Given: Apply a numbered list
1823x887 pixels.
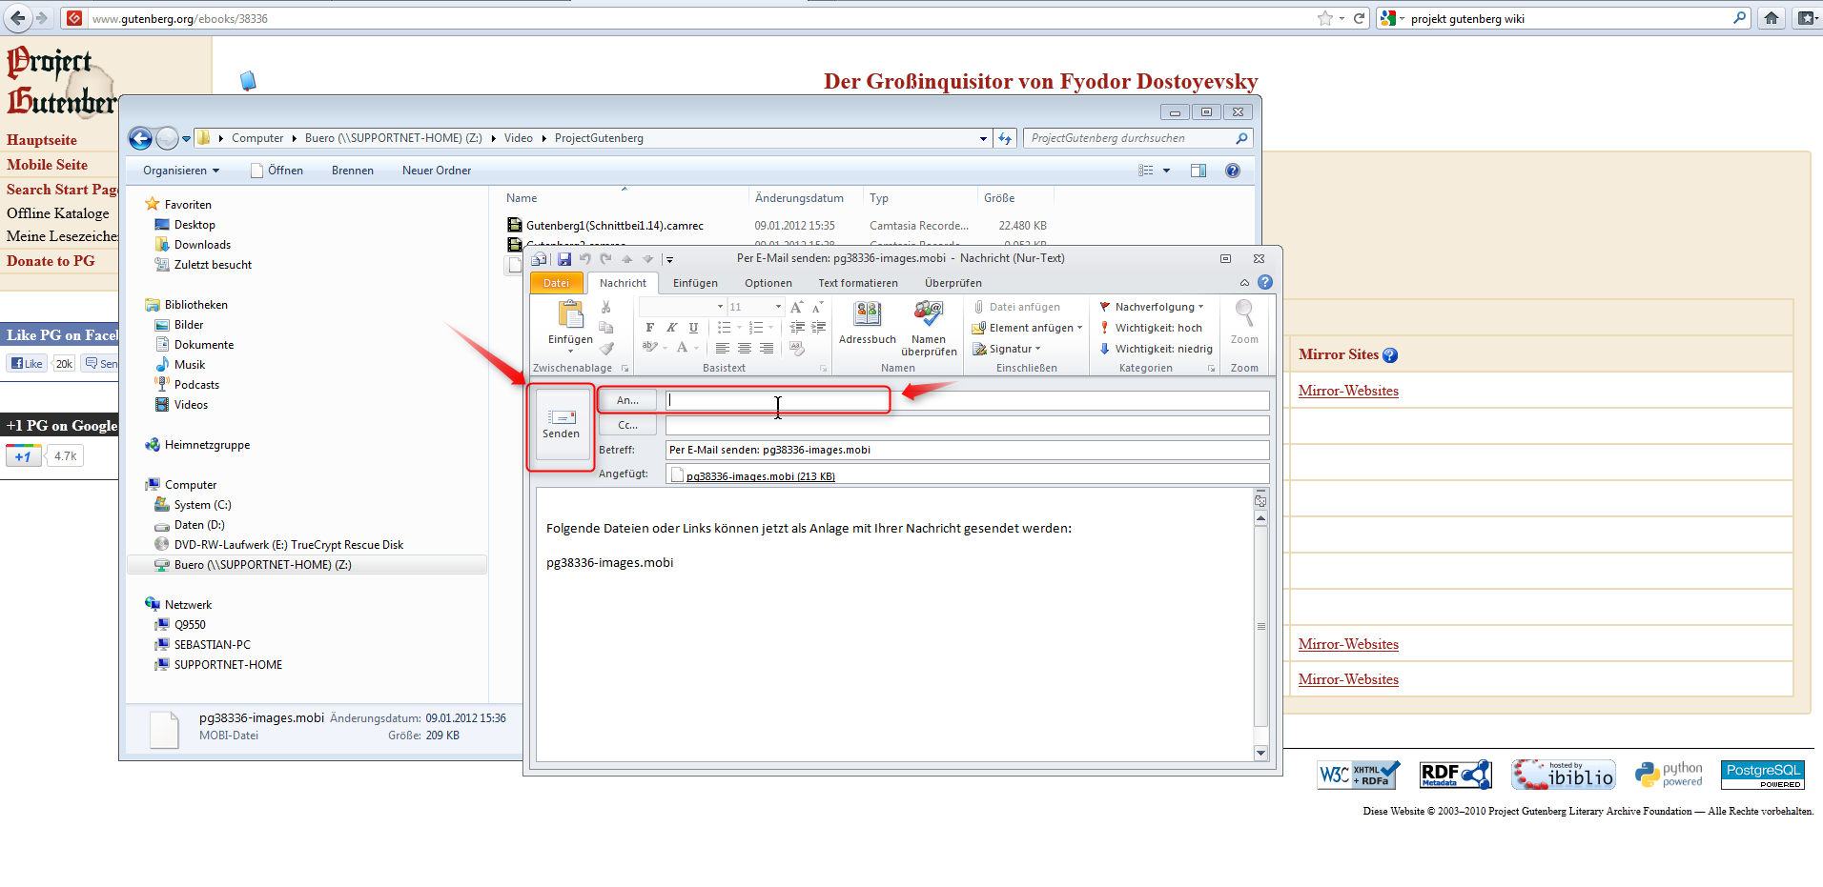Looking at the screenshot, I should pyautogui.click(x=755, y=328).
